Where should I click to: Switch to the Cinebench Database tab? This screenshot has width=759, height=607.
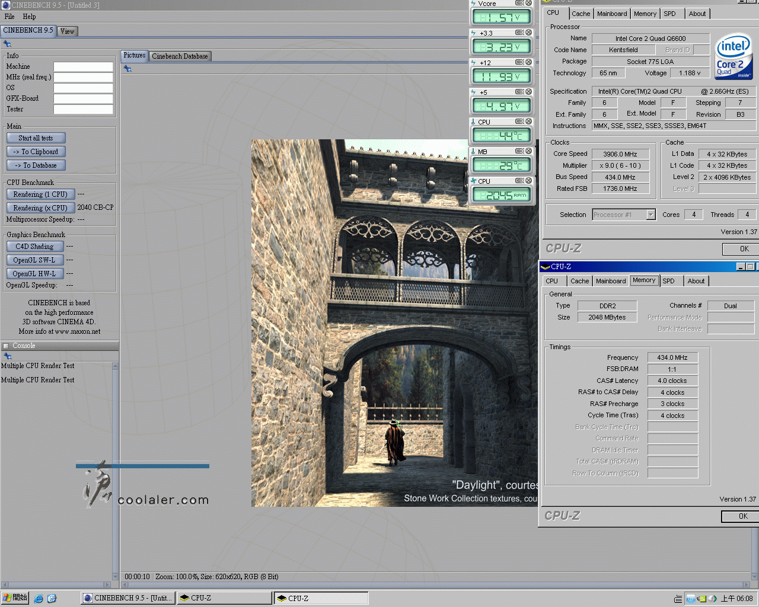point(180,56)
